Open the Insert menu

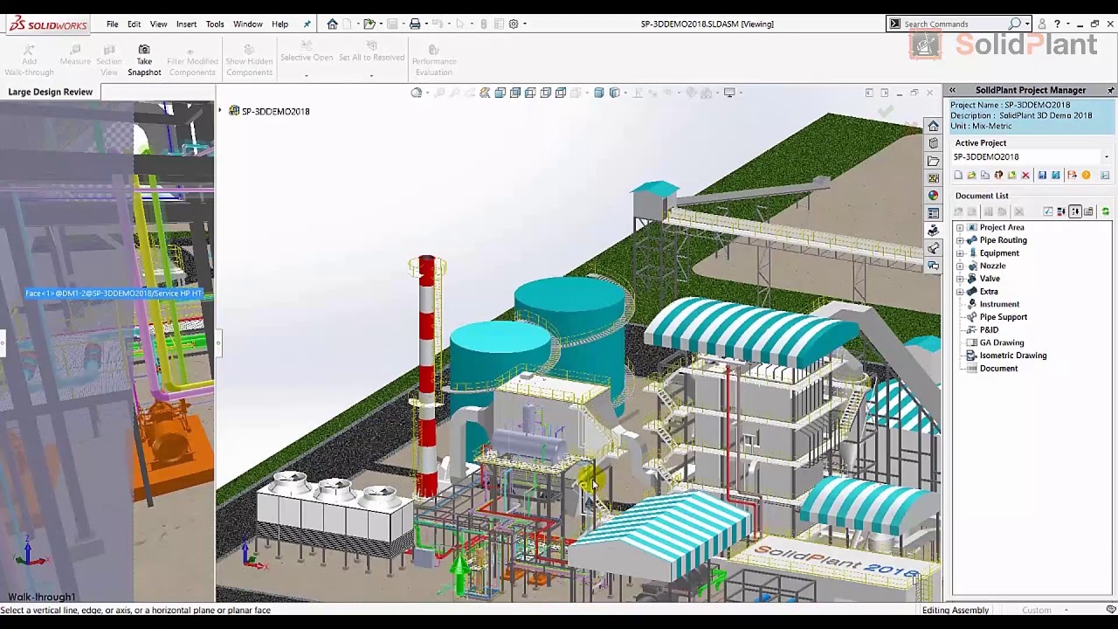coord(186,24)
